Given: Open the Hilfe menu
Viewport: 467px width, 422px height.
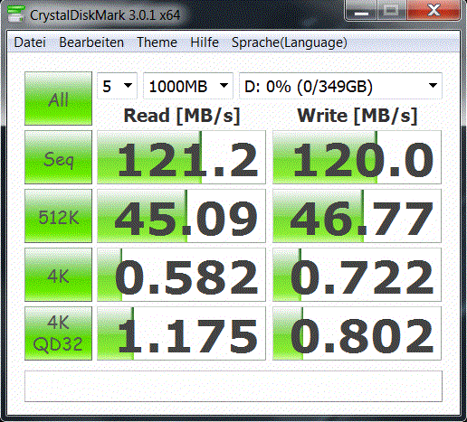Looking at the screenshot, I should (205, 42).
